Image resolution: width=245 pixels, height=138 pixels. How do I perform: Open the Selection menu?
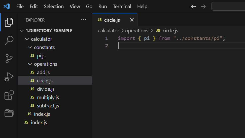[x=54, y=6]
